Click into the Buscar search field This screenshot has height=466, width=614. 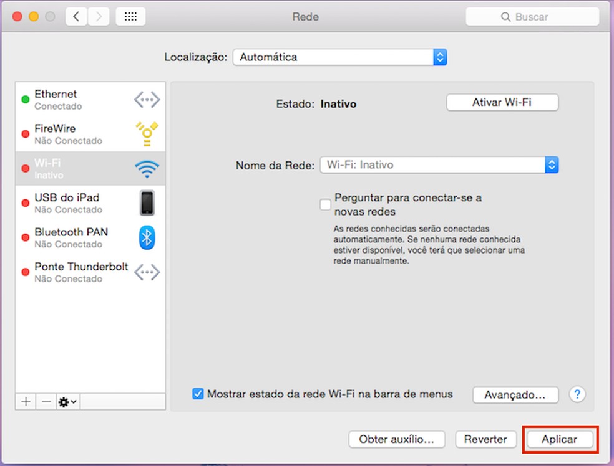pyautogui.click(x=532, y=17)
